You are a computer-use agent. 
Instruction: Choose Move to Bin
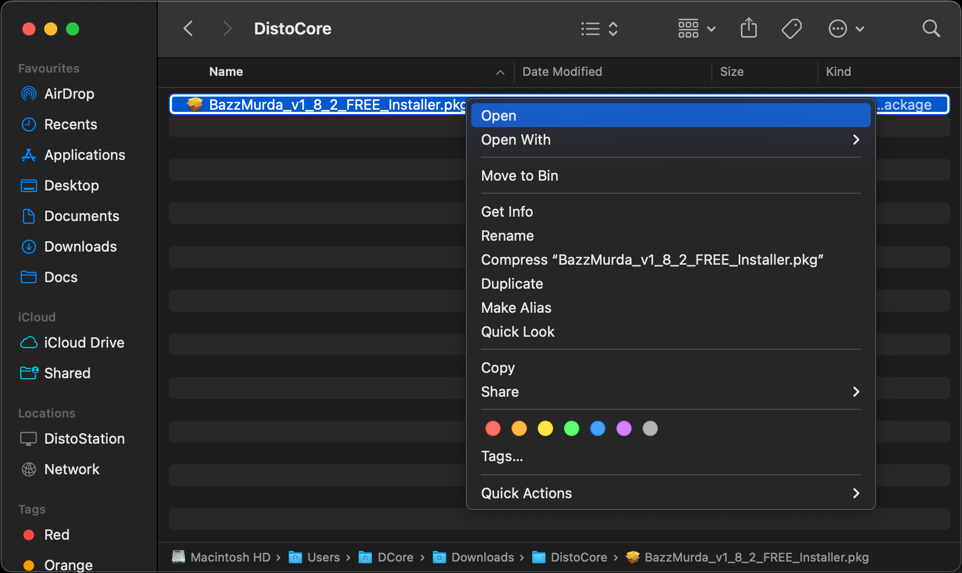(670, 176)
